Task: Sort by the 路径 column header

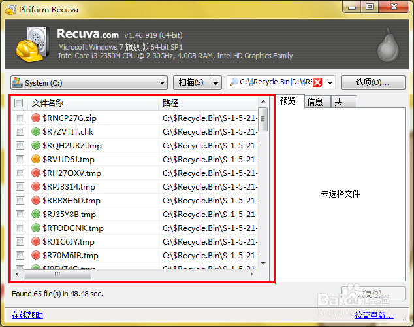Action: (208, 103)
